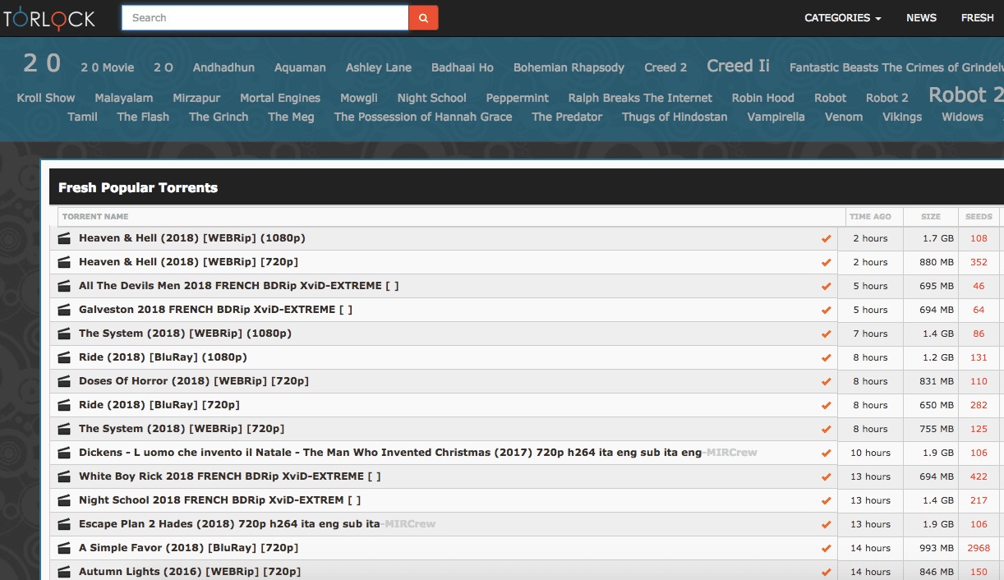The image size is (1004, 580).
Task: Open A Simple Favor (2018) BluRay torrent
Action: tap(188, 548)
